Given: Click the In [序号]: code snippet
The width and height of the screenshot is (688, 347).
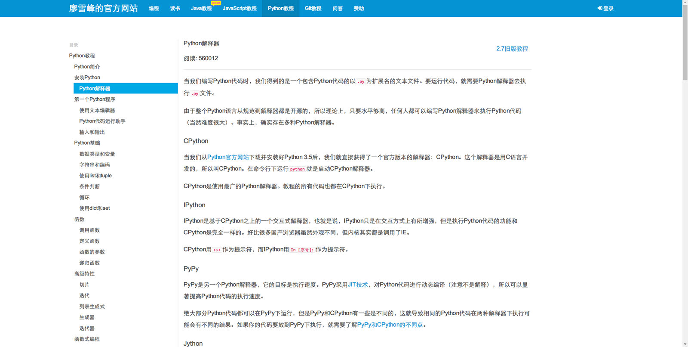Looking at the screenshot, I should (x=302, y=250).
